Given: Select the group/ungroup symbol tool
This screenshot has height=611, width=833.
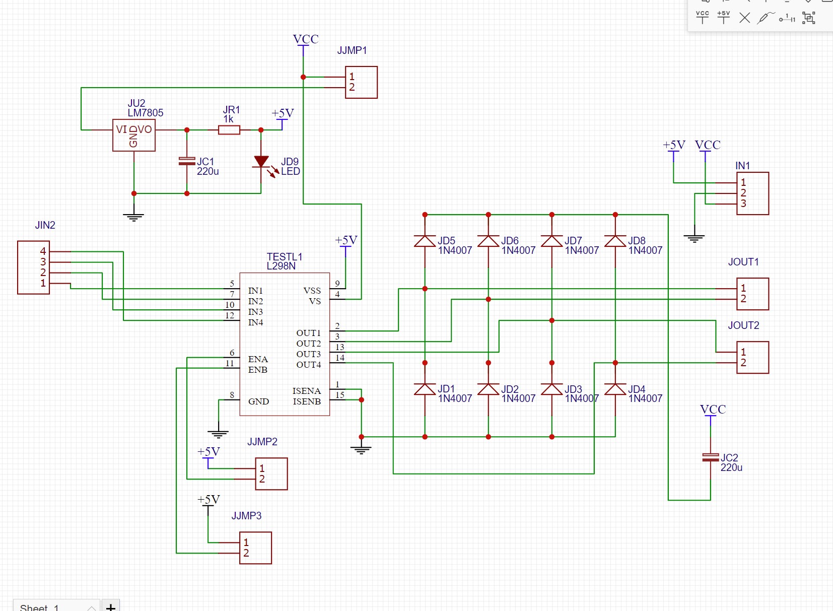Looking at the screenshot, I should (x=809, y=18).
